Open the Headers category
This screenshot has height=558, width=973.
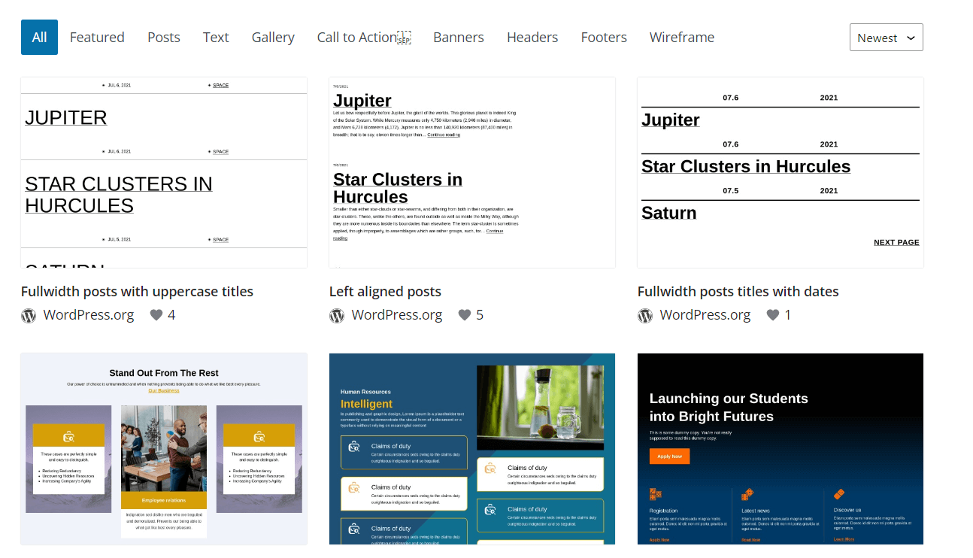tap(532, 36)
